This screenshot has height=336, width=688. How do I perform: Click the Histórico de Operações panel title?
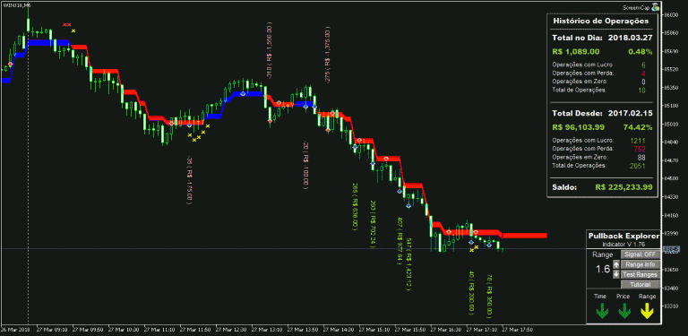(x=600, y=21)
